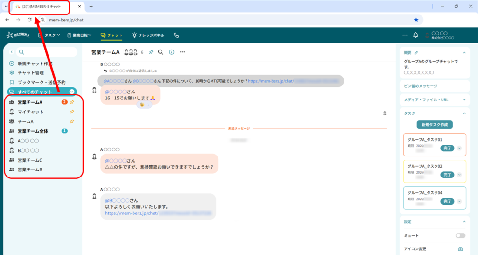The height and width of the screenshot is (255, 478).
Task: Unpin チームA in the sidebar list
Action: pyautogui.click(x=72, y=121)
